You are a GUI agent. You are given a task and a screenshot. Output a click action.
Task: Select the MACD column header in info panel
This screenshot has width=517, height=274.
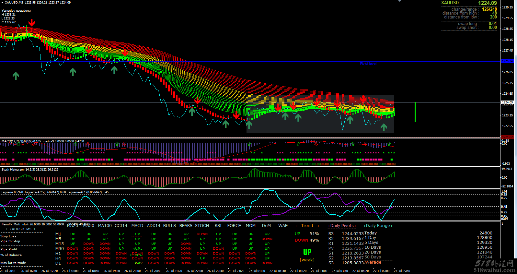[x=137, y=226]
